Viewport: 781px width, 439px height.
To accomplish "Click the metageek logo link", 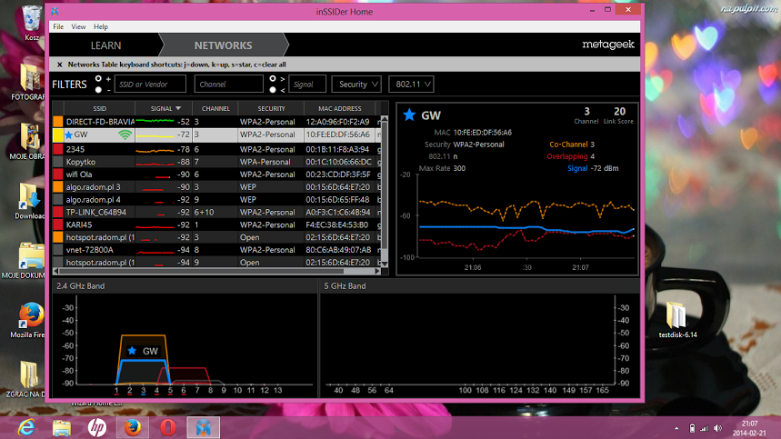I will pos(608,45).
